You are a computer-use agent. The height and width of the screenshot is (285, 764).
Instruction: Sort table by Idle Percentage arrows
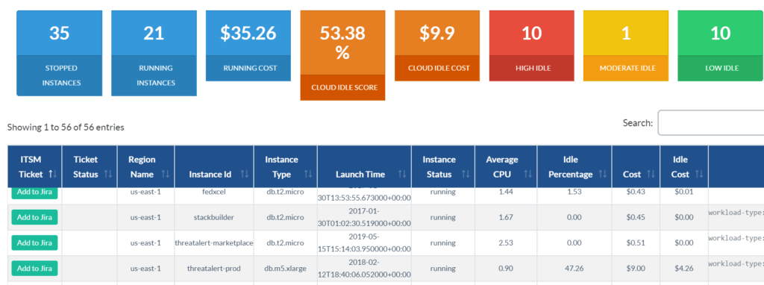coord(603,174)
